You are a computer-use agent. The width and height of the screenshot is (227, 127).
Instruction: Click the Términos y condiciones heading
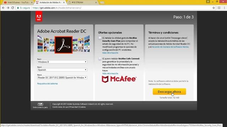164,32
